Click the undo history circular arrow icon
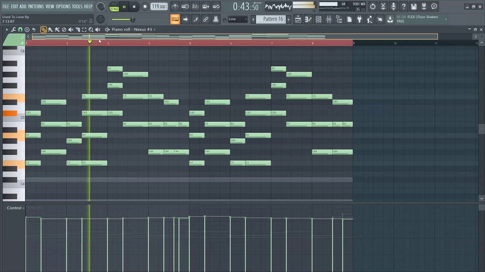 pos(373,6)
